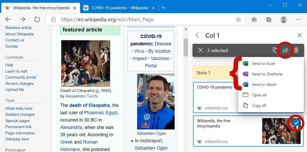The height and width of the screenshot is (152, 307).
Task: Open What links here tool
Action: pyautogui.click(x=19, y=108)
